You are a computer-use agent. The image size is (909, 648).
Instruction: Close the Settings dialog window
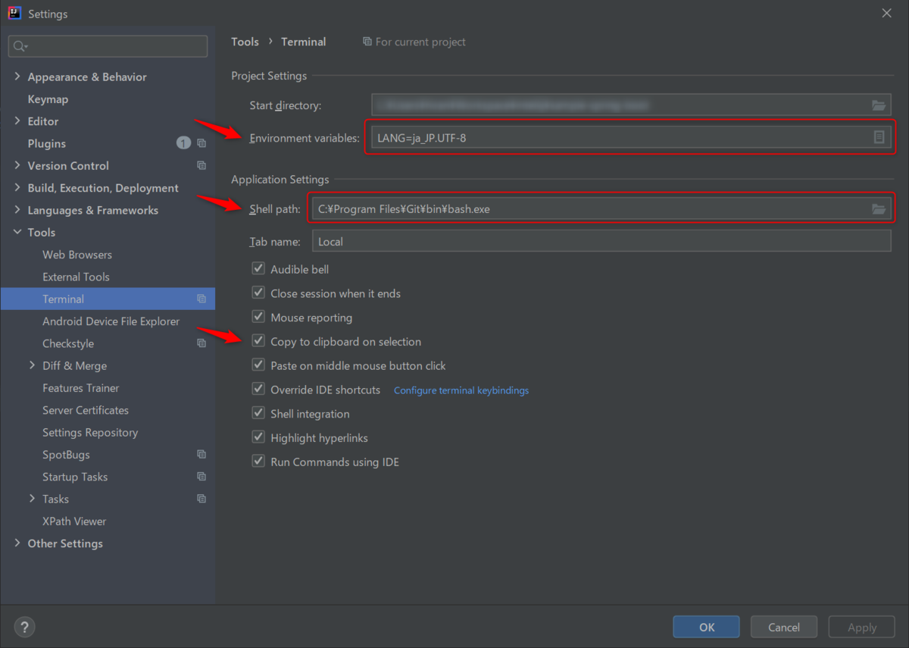[887, 13]
